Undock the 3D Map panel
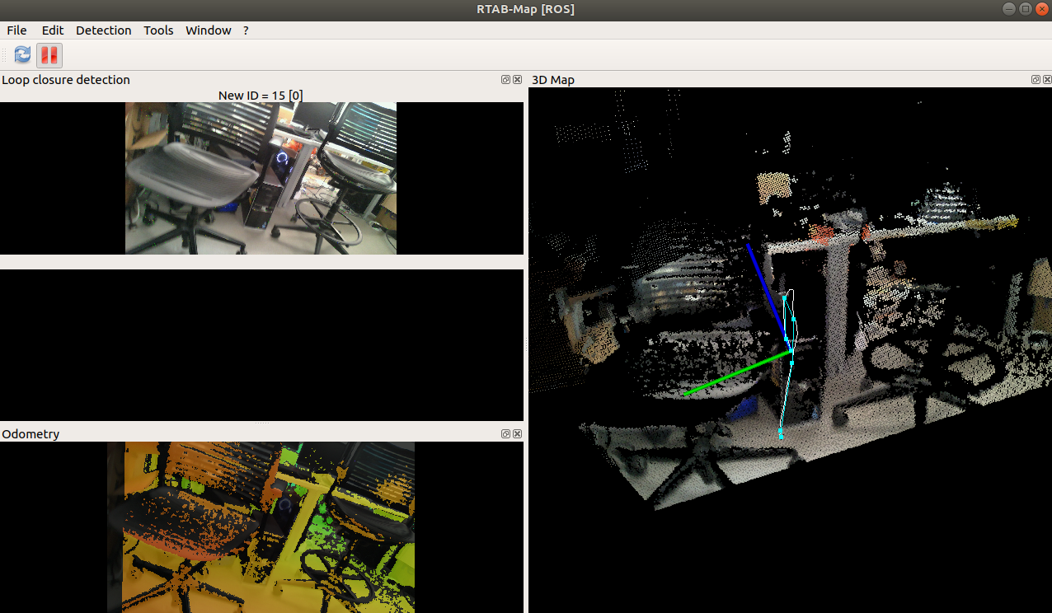This screenshot has height=613, width=1052. point(1036,80)
